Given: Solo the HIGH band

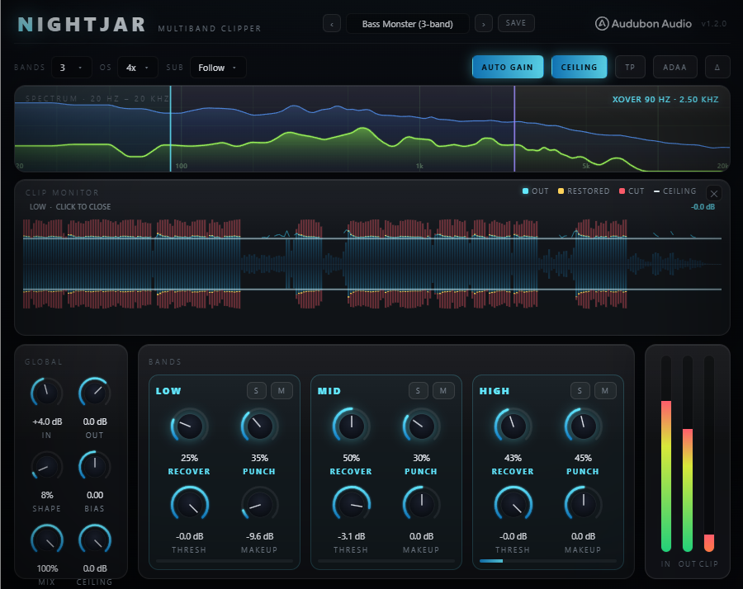Looking at the screenshot, I should 580,391.
